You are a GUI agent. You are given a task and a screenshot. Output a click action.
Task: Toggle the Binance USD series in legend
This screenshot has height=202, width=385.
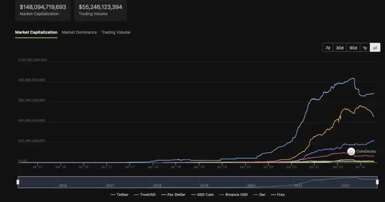233,194
